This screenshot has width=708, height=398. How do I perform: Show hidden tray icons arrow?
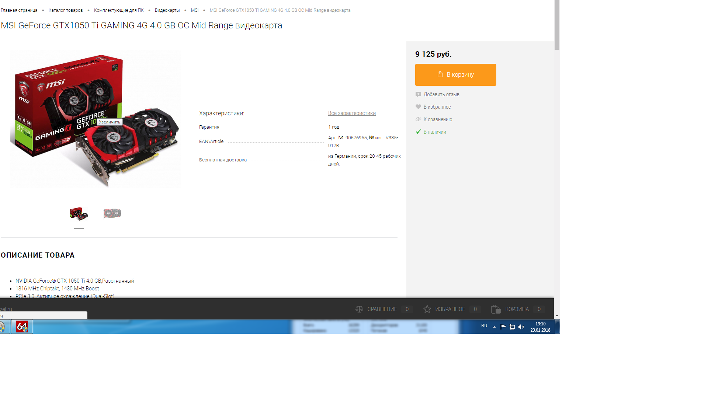(x=494, y=327)
